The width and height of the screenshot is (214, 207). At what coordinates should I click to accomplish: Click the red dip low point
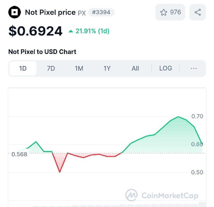(x=60, y=172)
